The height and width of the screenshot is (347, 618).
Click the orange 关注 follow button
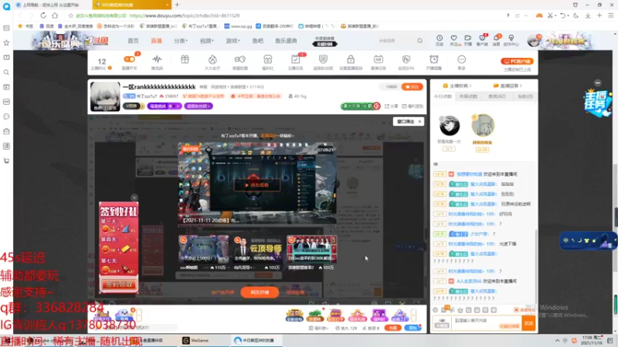click(412, 86)
